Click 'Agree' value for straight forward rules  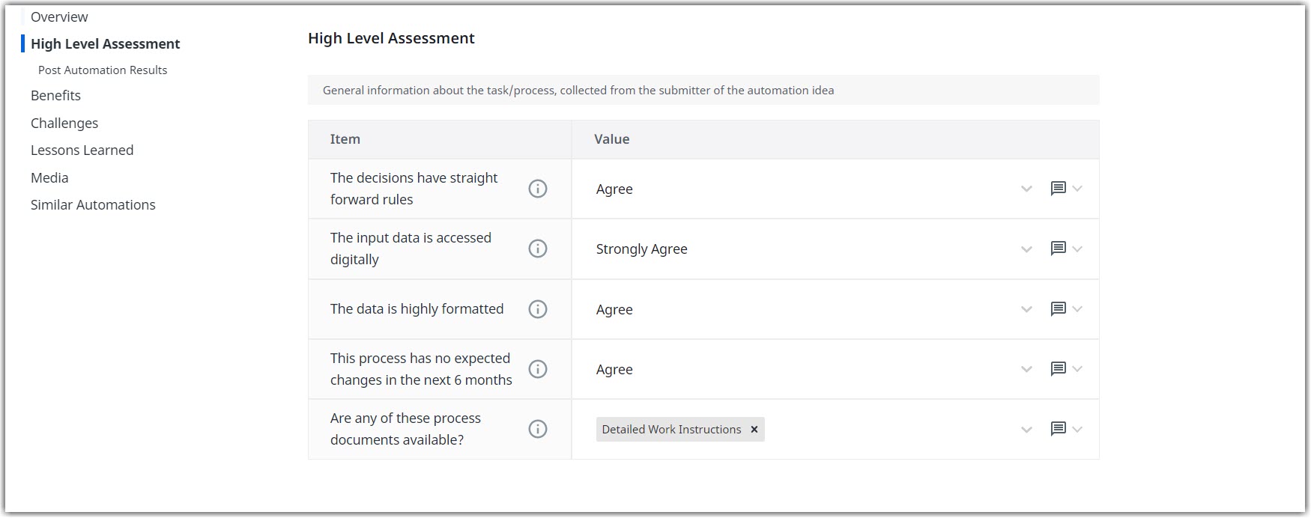pyautogui.click(x=614, y=189)
